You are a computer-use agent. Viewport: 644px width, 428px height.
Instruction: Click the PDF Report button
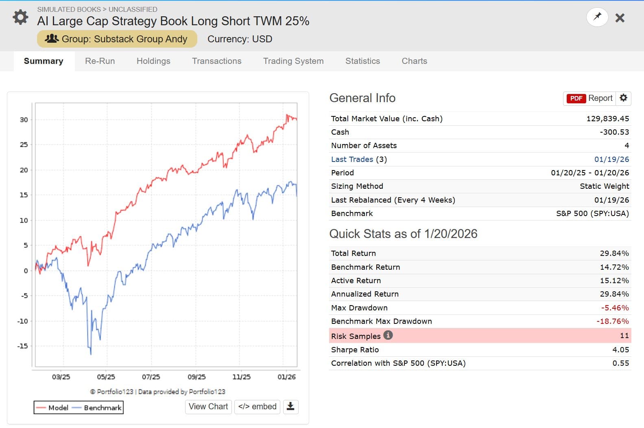(589, 98)
